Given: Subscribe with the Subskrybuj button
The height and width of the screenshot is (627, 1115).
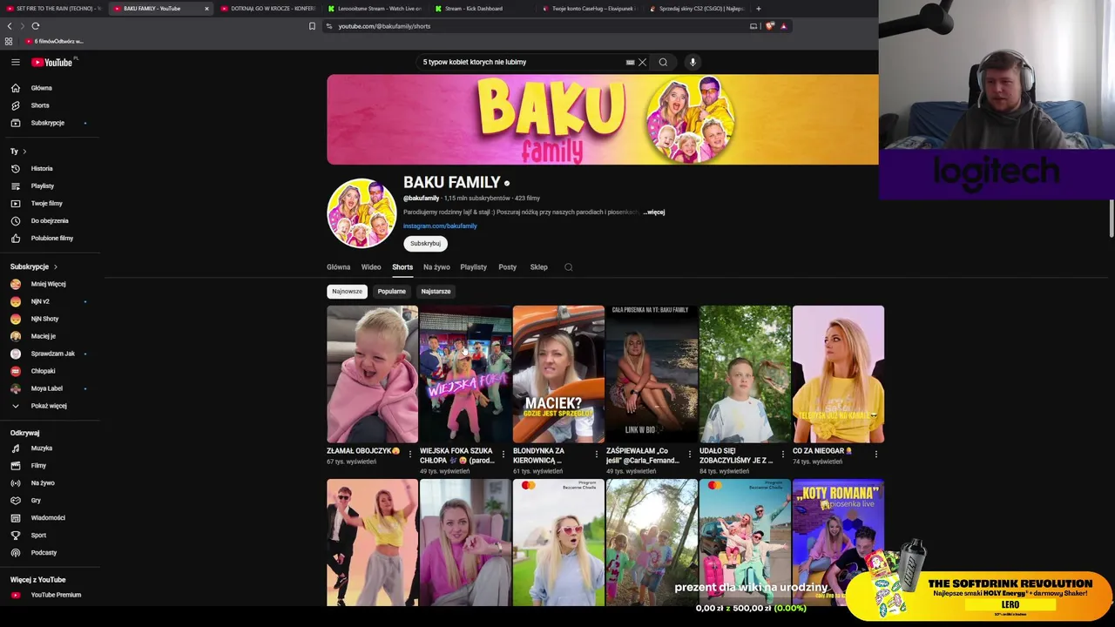Looking at the screenshot, I should [425, 244].
